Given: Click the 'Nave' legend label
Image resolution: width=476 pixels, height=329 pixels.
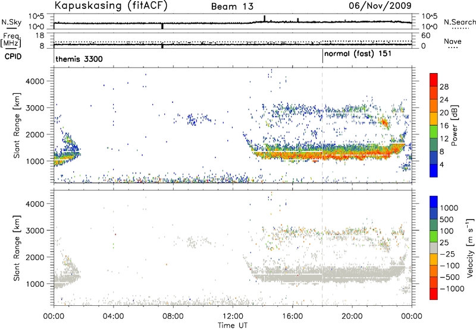Looking at the screenshot, I should point(452,41).
